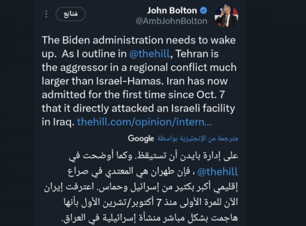306x226 pixels.
Task: Click the John Bolton display name
Action: point(172,11)
